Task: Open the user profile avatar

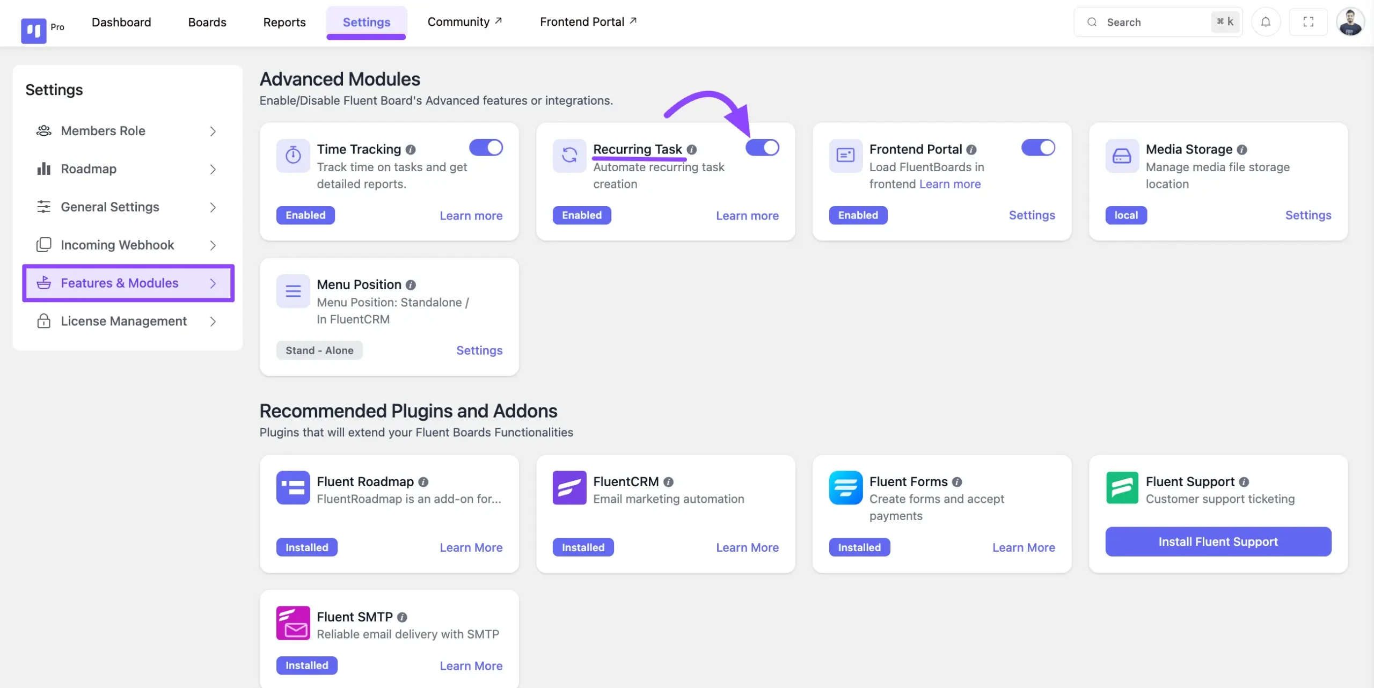Action: click(x=1350, y=22)
